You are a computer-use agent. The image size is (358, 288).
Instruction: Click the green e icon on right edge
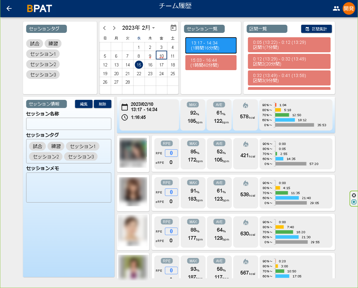point(354,202)
